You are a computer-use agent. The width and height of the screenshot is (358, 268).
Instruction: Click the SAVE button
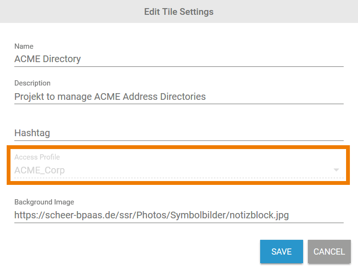[281, 252]
